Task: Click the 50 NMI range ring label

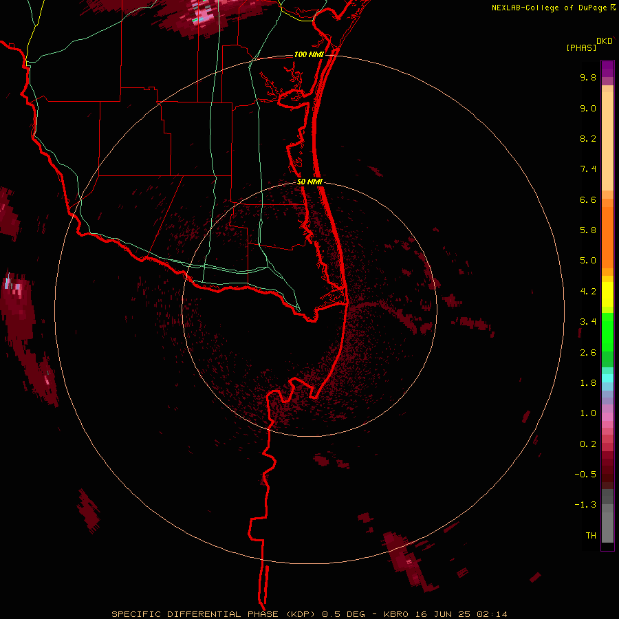Action: pos(309,182)
